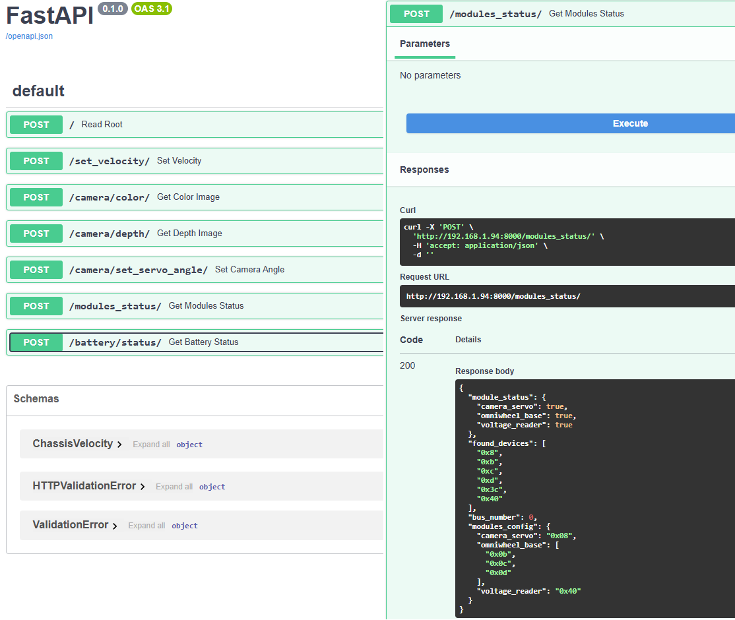Expand /camera/set_servo_angle/ endpoint
735x620 pixels.
click(x=139, y=270)
